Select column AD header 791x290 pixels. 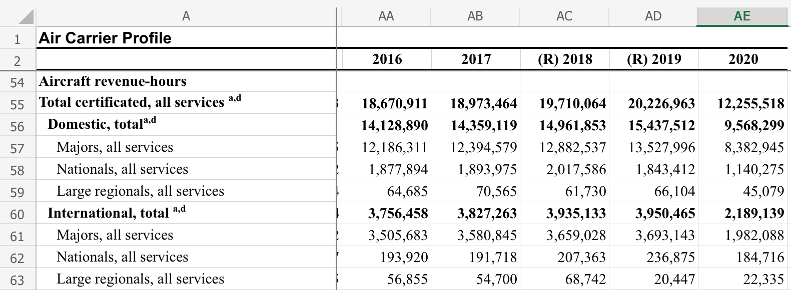[x=653, y=16]
